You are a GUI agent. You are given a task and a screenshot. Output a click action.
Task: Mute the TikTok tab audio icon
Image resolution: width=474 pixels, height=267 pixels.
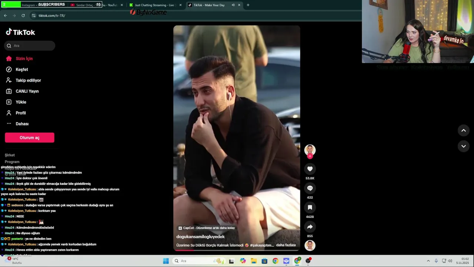pyautogui.click(x=233, y=5)
